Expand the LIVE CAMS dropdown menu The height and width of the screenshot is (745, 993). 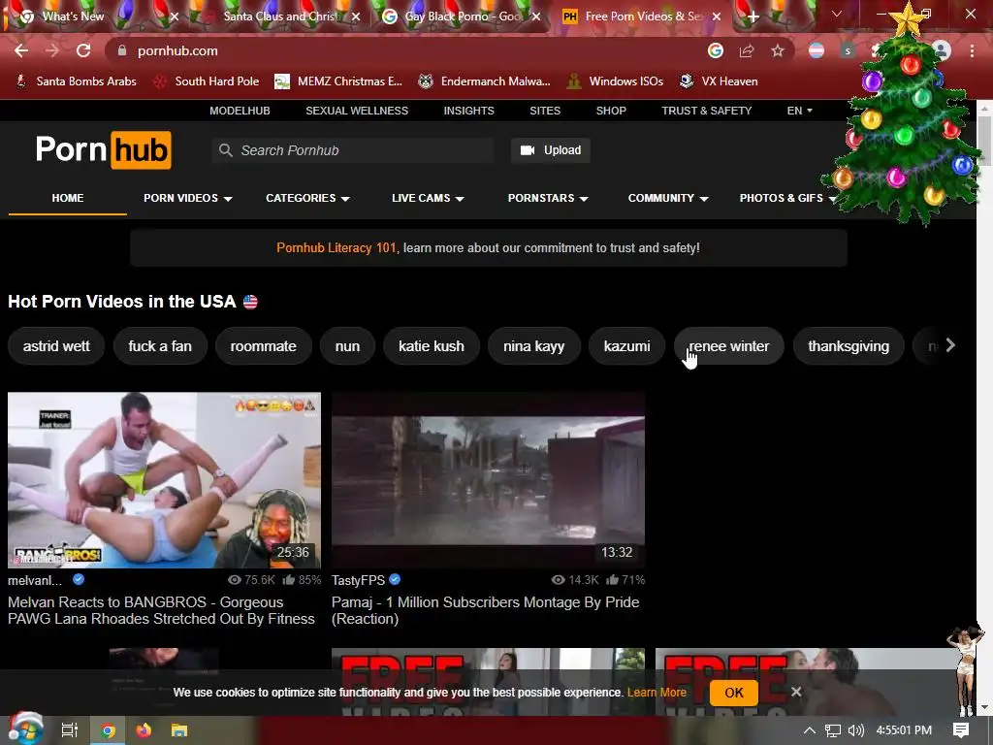(x=428, y=198)
